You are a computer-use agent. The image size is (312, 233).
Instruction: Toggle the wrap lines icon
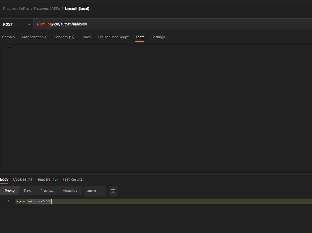113,191
